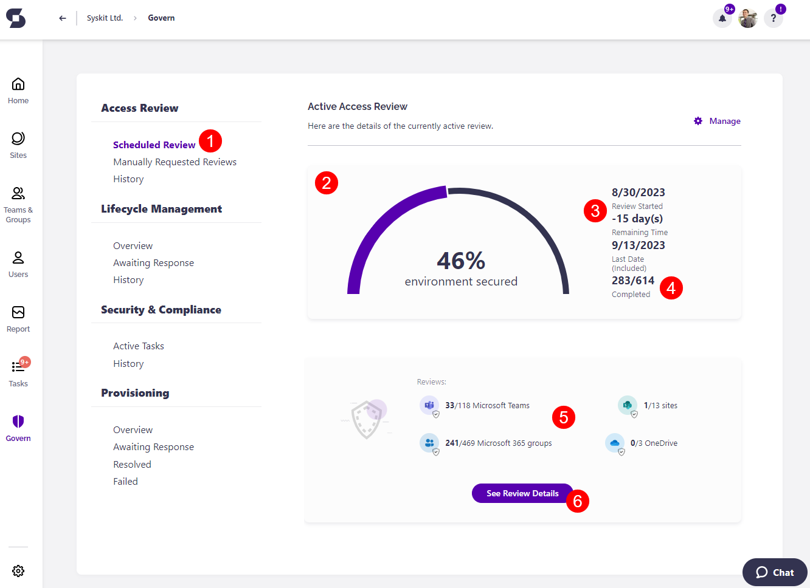This screenshot has width=810, height=588.
Task: Click the See Review Details button
Action: pyautogui.click(x=522, y=493)
